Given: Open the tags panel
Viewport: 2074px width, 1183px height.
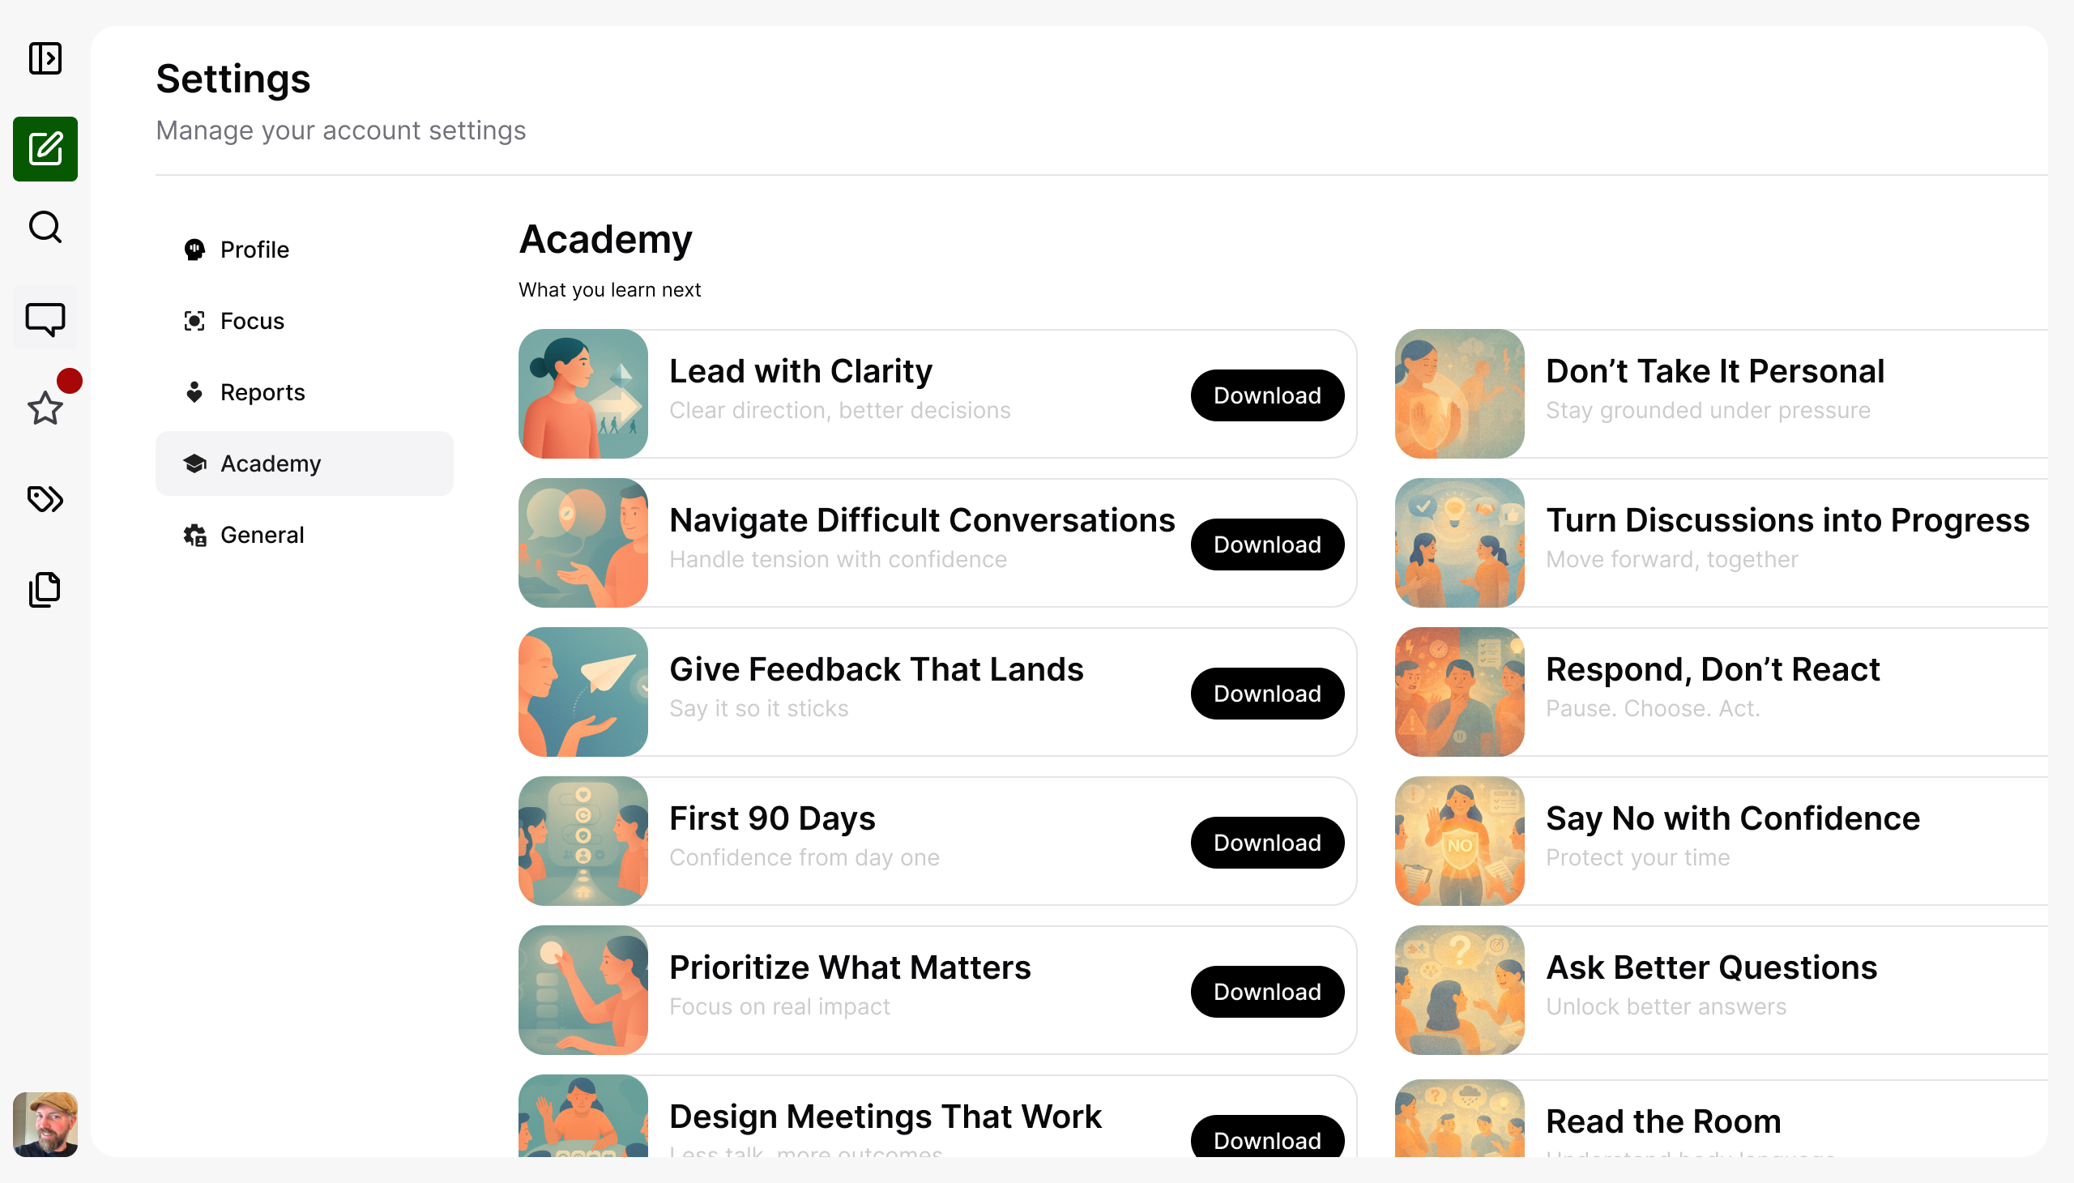Looking at the screenshot, I should coord(45,500).
